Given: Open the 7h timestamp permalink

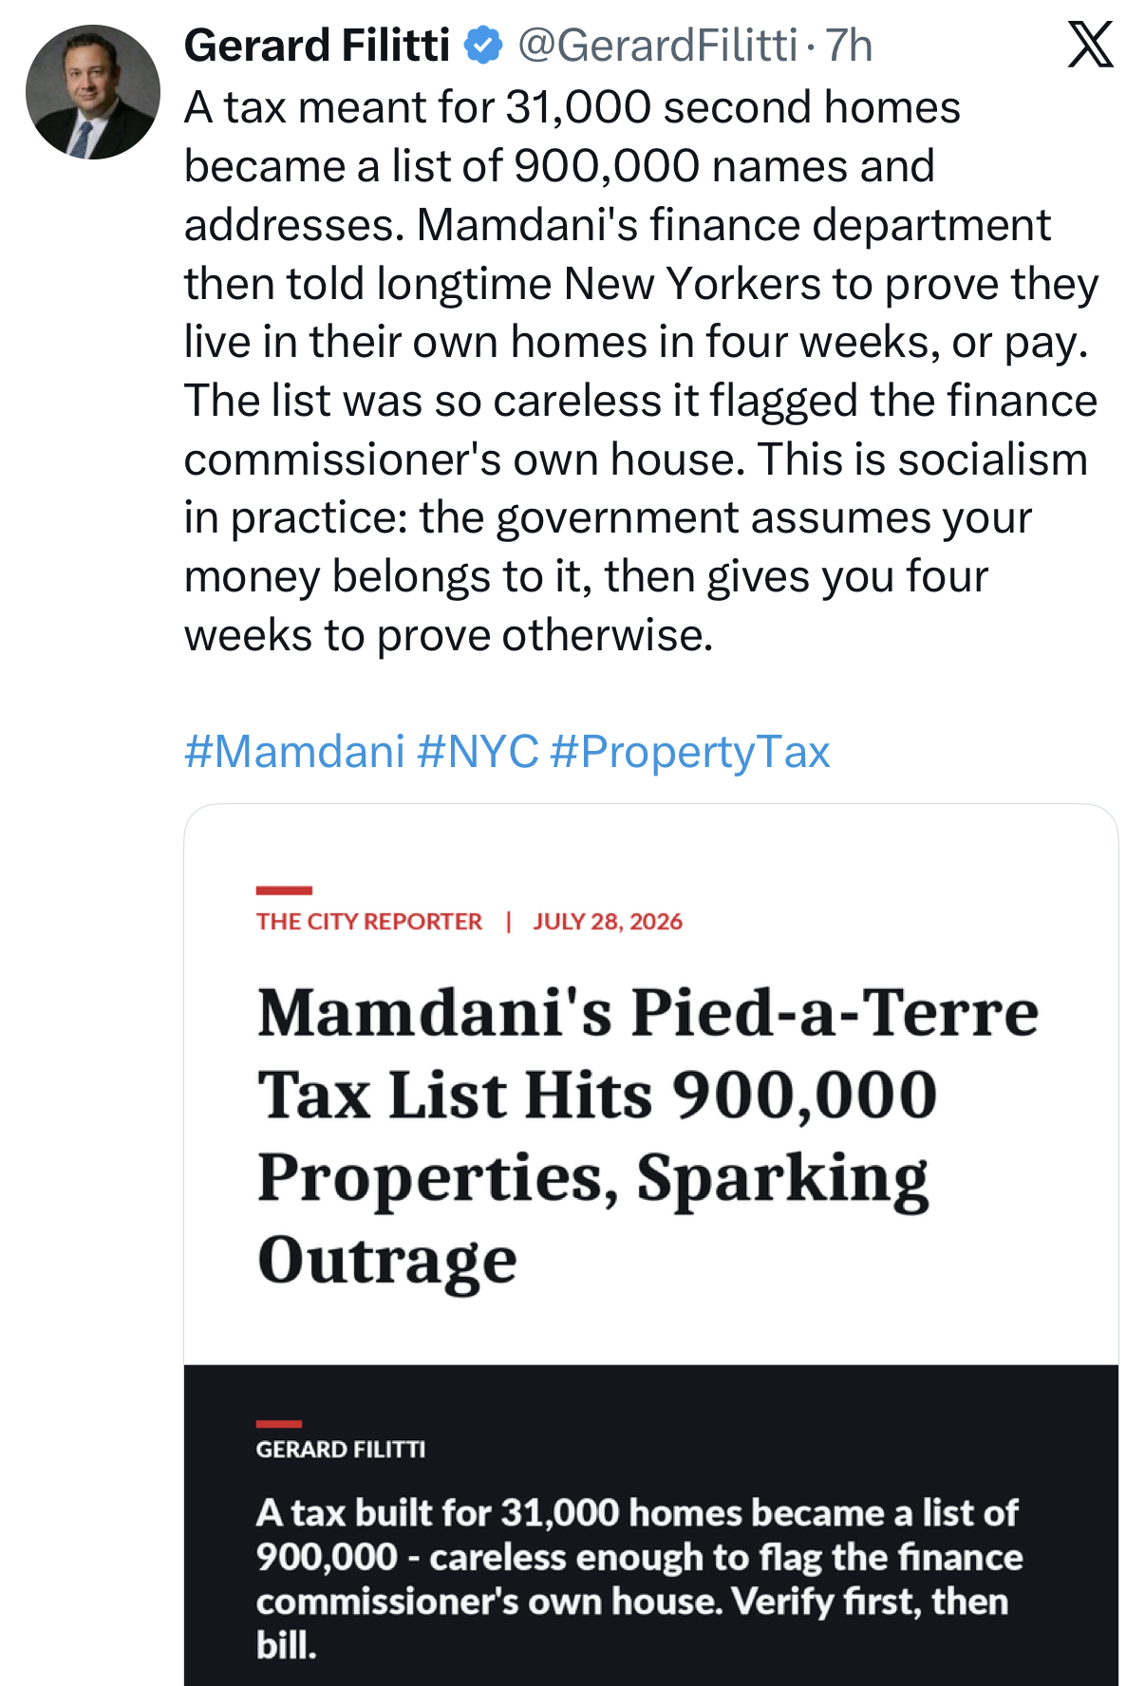Looking at the screenshot, I should (849, 46).
